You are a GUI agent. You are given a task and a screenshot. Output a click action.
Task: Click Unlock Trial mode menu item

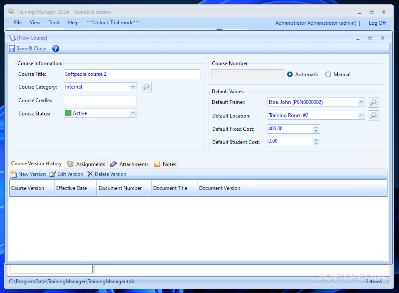click(113, 23)
